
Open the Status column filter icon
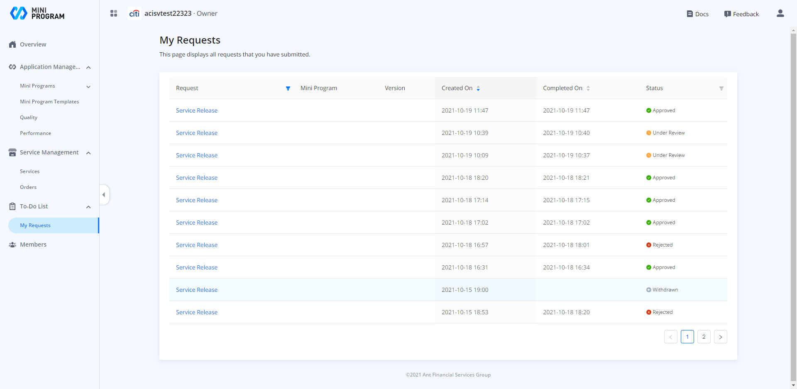click(721, 88)
